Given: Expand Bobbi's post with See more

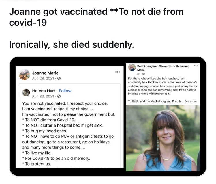Looking at the screenshot, I should point(191,101).
